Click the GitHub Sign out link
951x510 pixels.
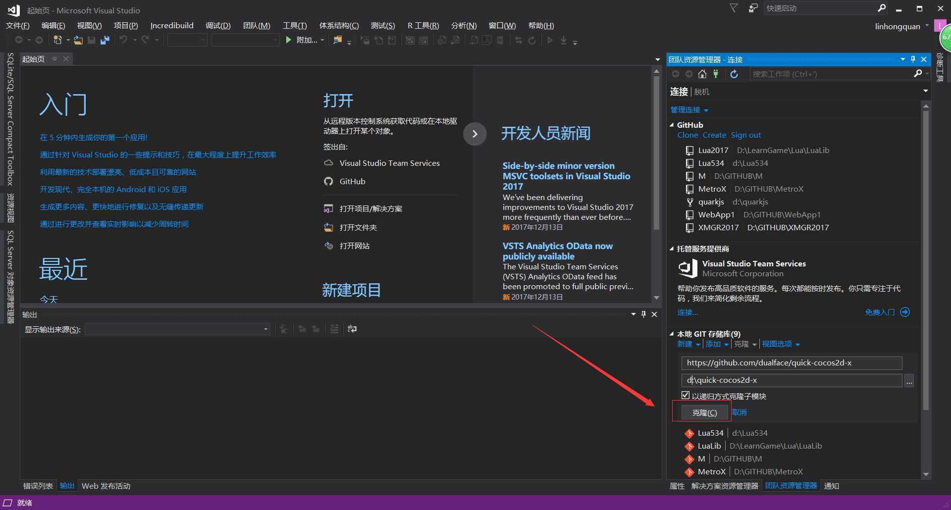pos(745,135)
